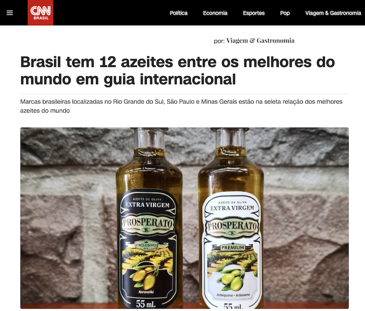Click the 'por:' byline label
The width and height of the screenshot is (365, 311).
point(219,41)
